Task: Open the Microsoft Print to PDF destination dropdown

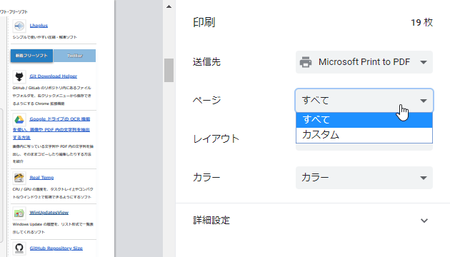Action: click(364, 62)
